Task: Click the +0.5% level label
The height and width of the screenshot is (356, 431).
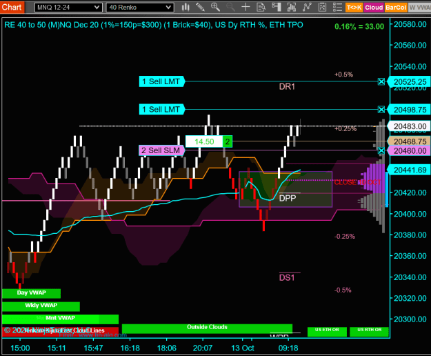Action: pyautogui.click(x=343, y=75)
